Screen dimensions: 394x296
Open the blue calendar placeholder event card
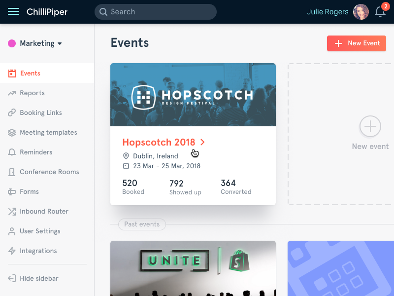point(341,268)
